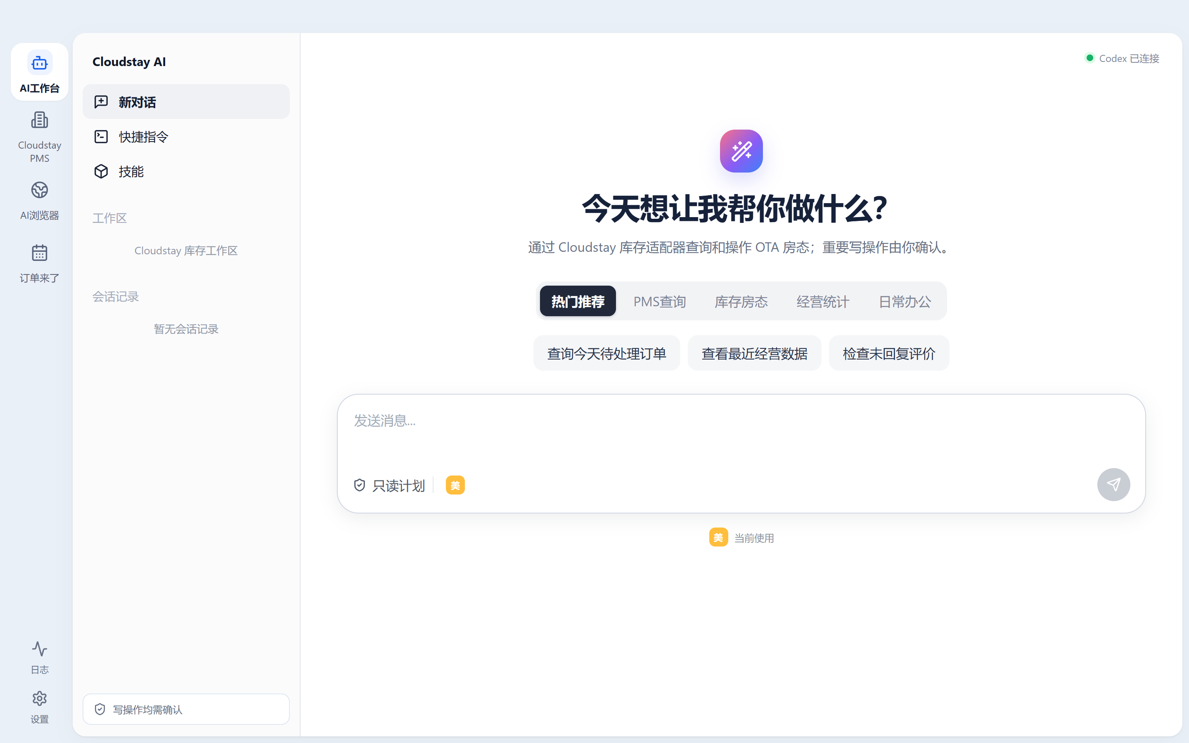This screenshot has height=743, width=1189.
Task: Click the 写操作均需确认 button
Action: 186,709
